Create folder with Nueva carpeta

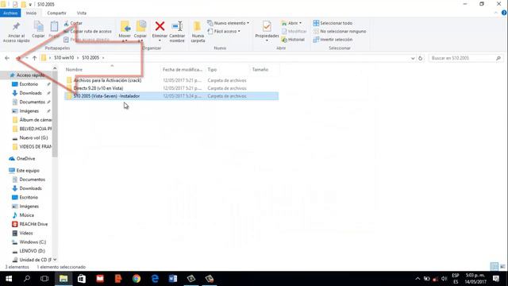point(198,32)
